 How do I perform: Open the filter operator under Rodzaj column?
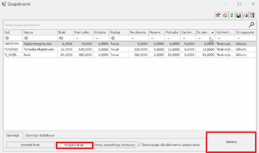point(113,38)
